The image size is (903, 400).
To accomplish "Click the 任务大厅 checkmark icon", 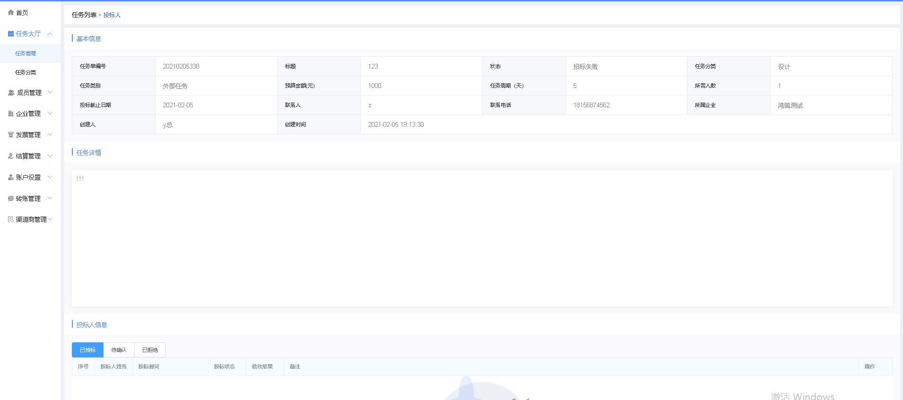I will tap(11, 34).
